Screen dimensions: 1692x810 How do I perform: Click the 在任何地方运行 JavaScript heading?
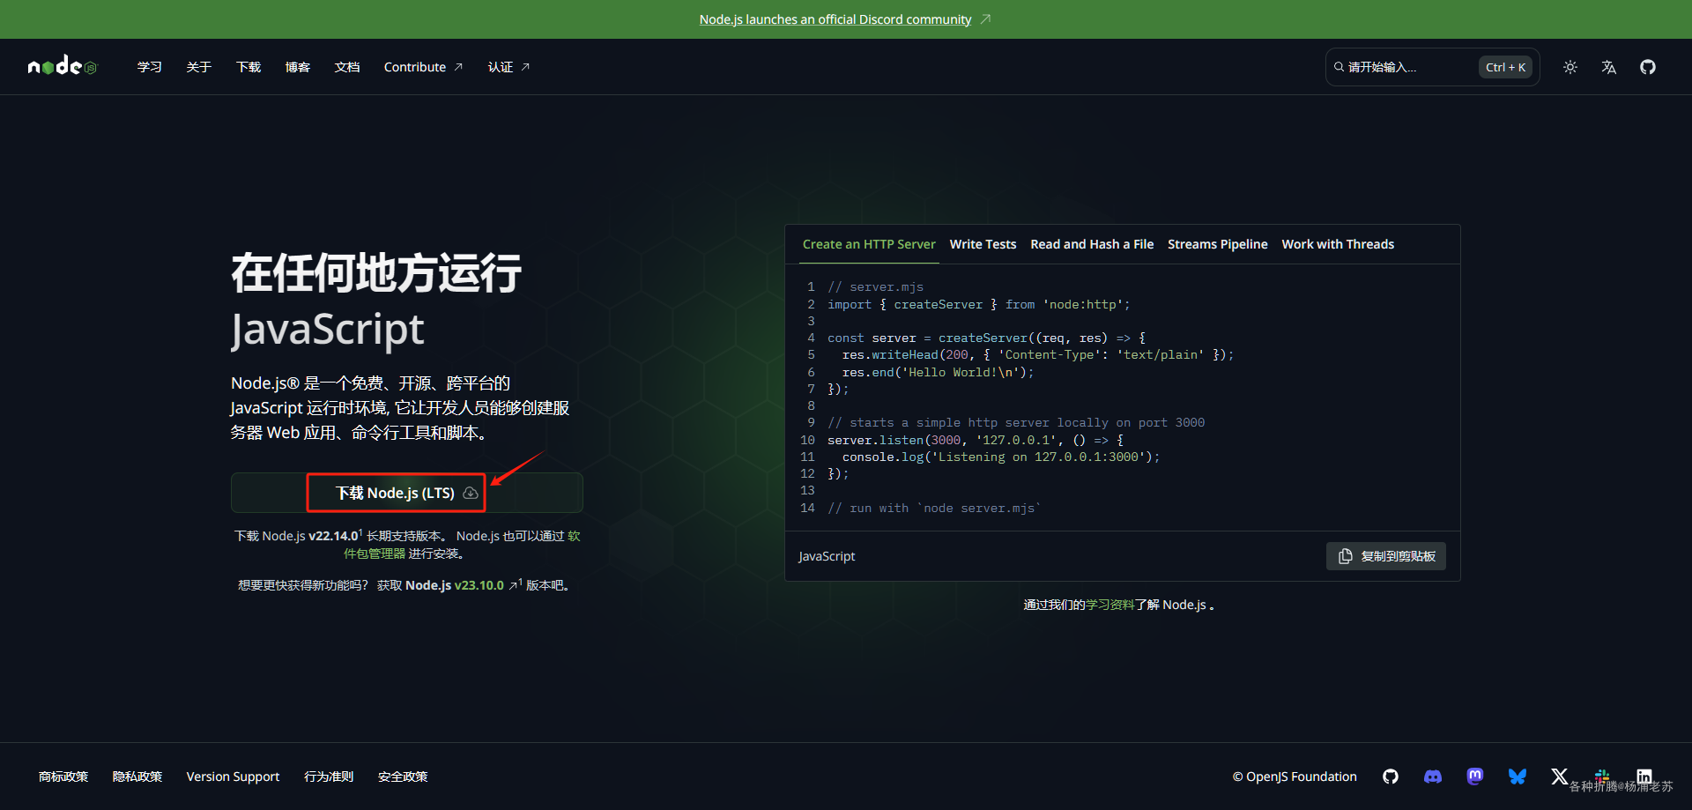(376, 301)
